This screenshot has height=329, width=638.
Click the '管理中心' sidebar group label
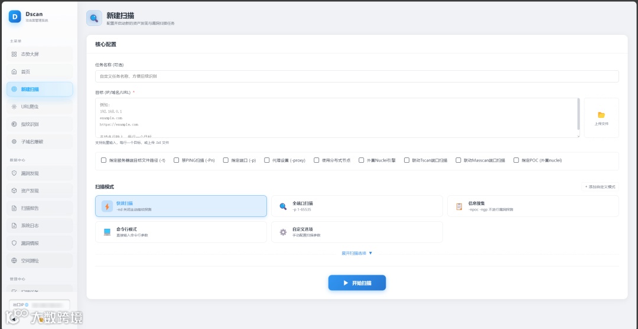click(x=18, y=279)
